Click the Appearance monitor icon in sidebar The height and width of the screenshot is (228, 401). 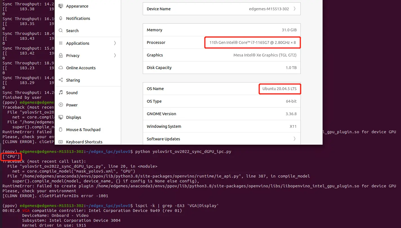pos(61,6)
